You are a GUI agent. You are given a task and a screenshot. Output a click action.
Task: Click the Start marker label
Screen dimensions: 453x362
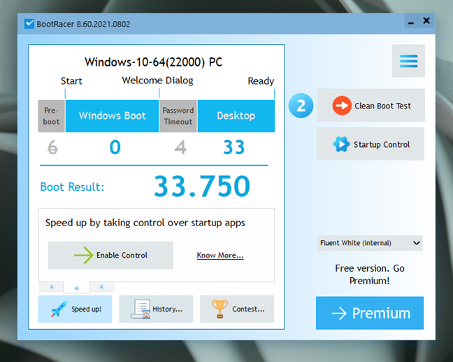71,81
